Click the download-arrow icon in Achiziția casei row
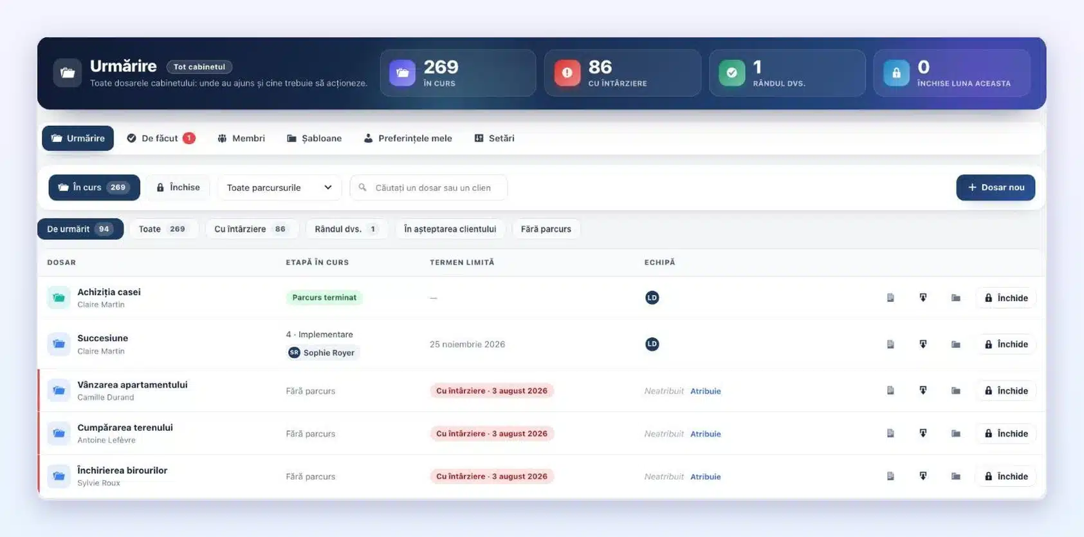Viewport: 1084px width, 537px height. 923,297
